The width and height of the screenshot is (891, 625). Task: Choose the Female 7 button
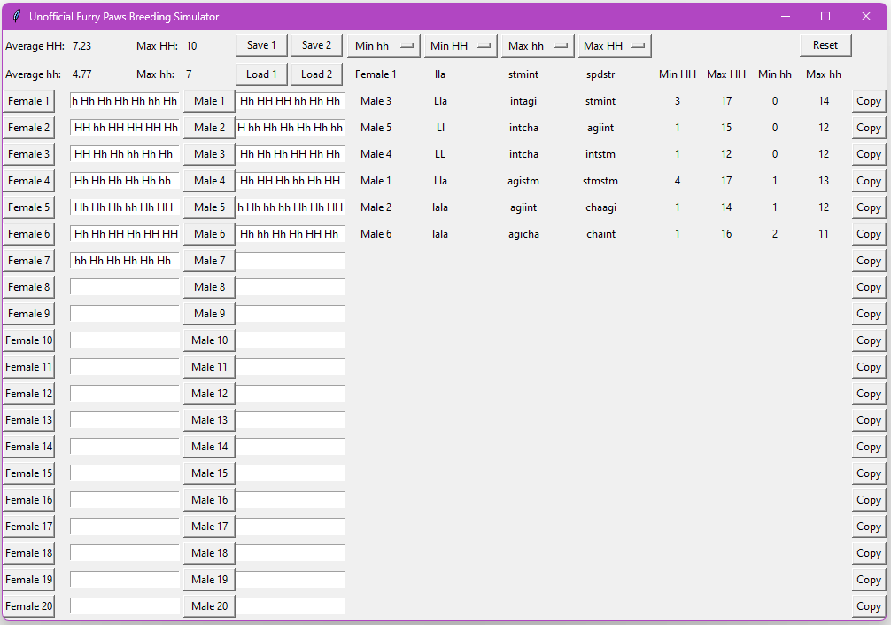point(29,261)
